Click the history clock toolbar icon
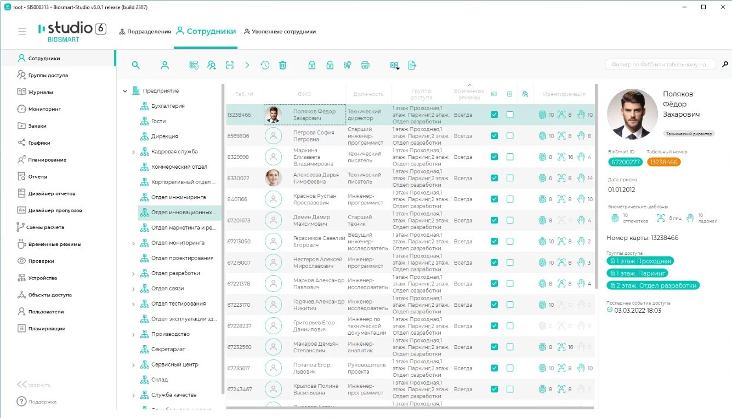 pyautogui.click(x=265, y=65)
